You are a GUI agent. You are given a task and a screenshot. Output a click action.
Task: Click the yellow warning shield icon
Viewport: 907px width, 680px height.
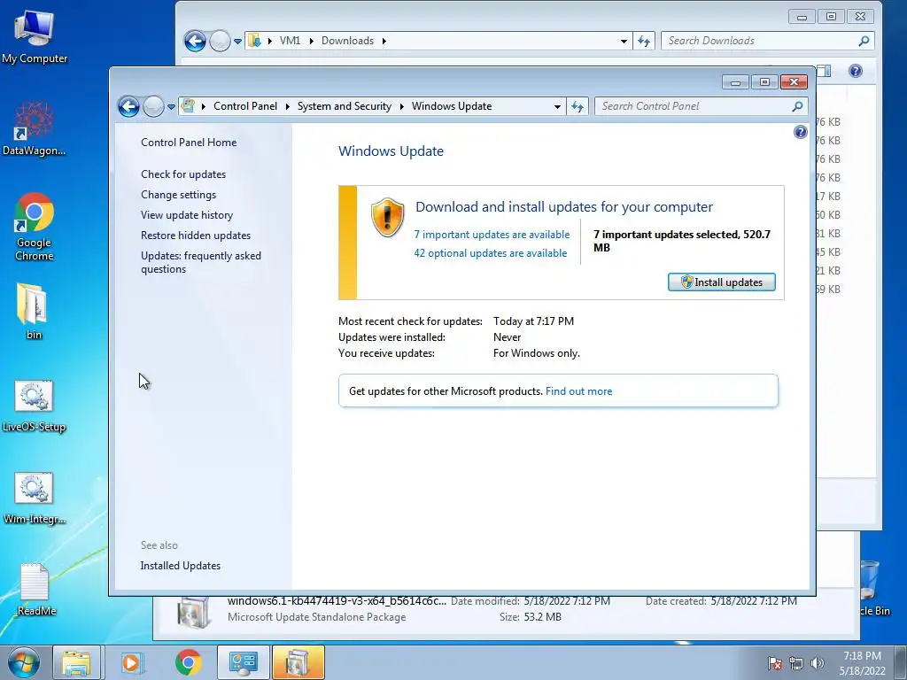point(387,218)
